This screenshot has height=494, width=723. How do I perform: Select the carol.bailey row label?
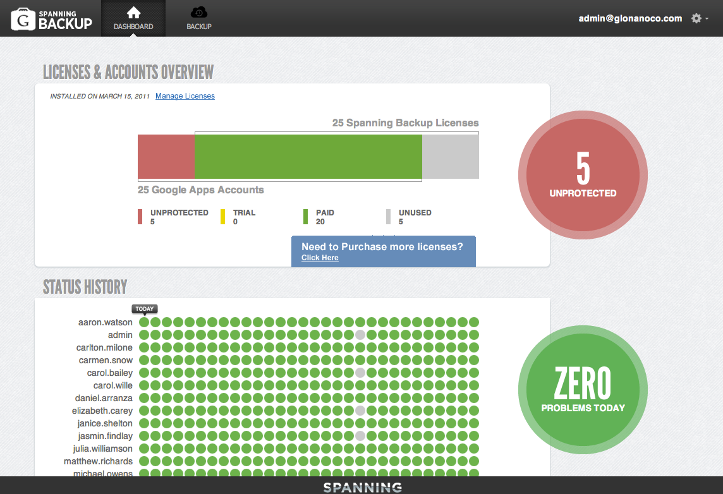click(x=110, y=373)
